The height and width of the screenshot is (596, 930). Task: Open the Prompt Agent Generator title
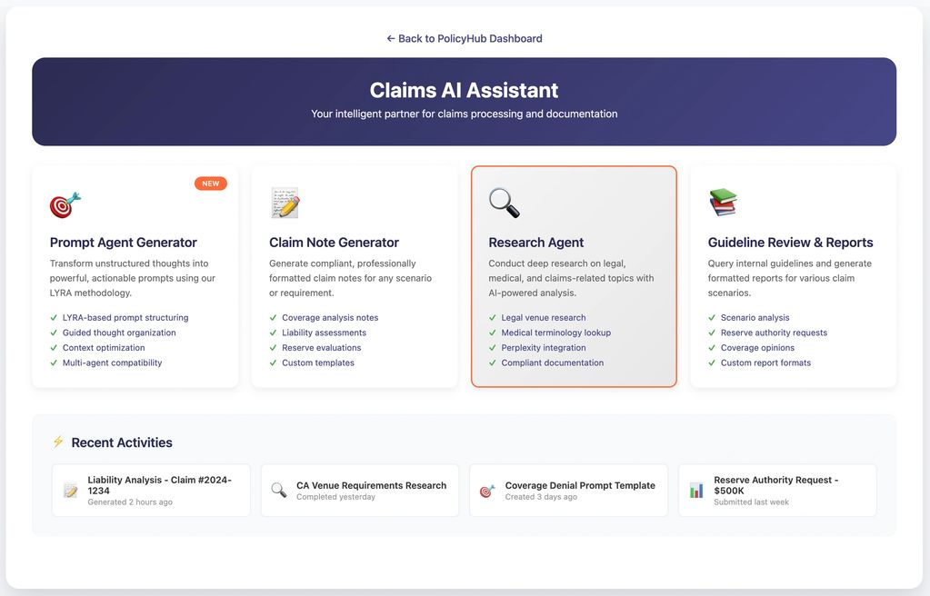pos(123,243)
